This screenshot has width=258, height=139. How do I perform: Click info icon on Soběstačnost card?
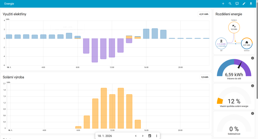tap(252, 114)
